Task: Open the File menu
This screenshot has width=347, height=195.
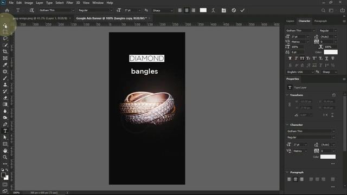Action: (11, 3)
